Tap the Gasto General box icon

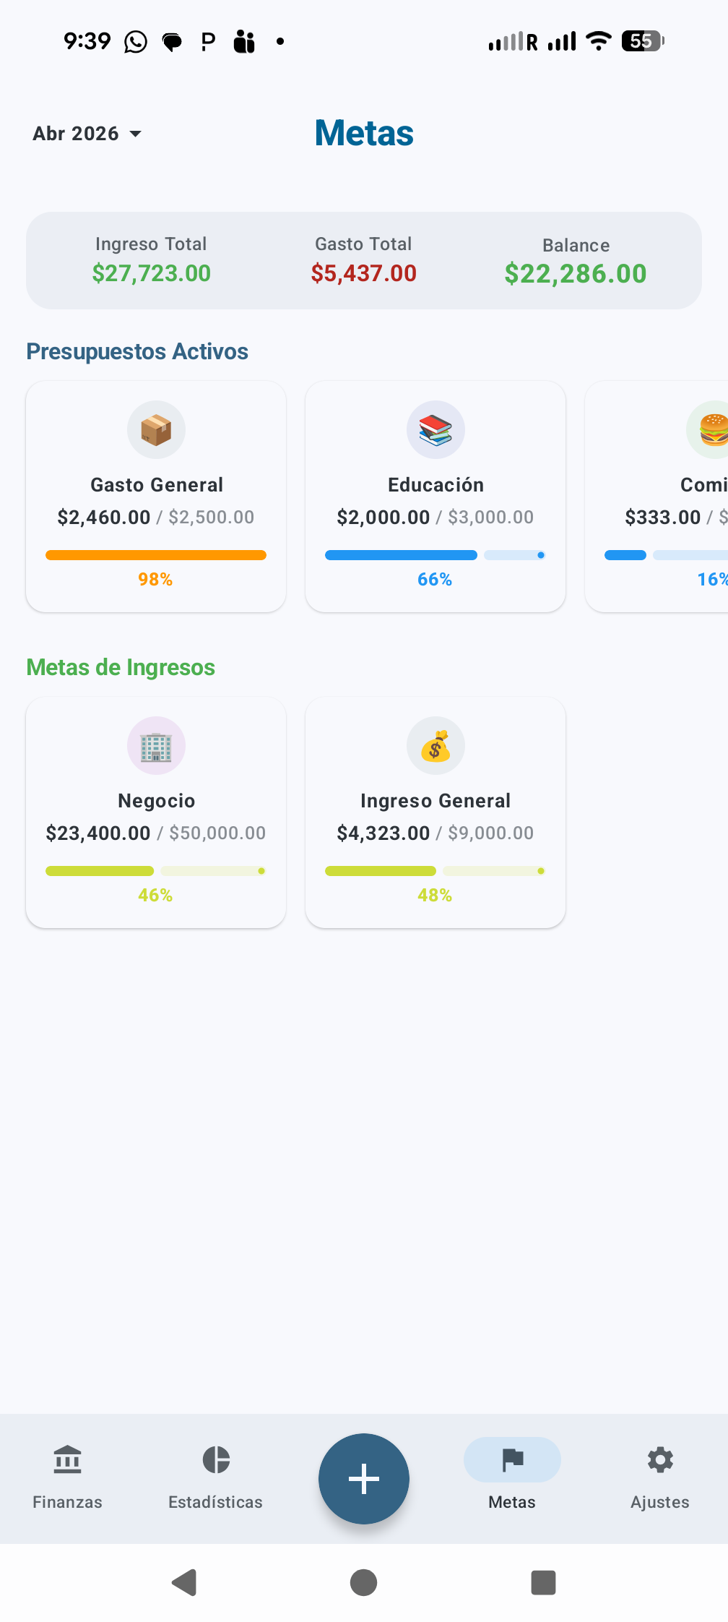[156, 430]
